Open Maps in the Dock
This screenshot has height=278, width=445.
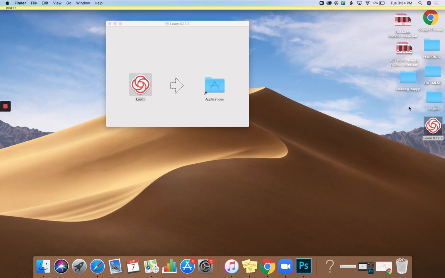151,266
